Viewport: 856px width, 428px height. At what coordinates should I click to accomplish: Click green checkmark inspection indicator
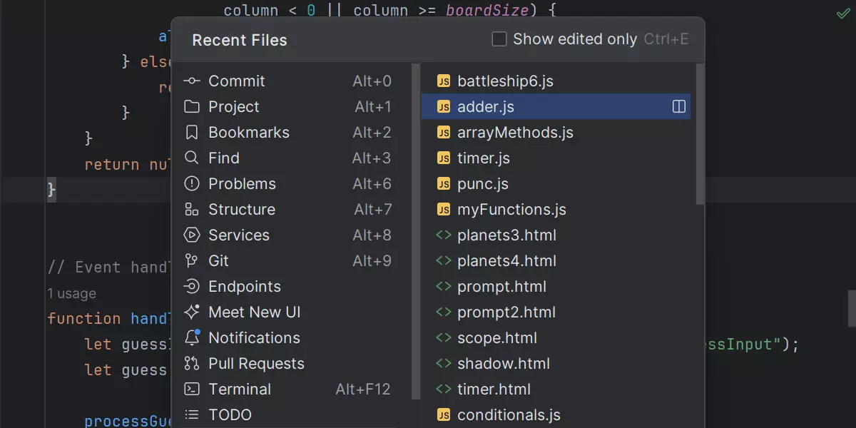click(843, 14)
